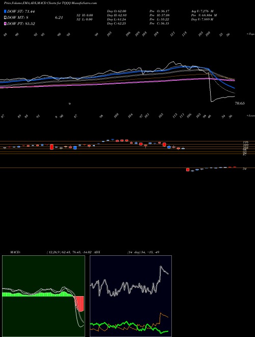Select the 'Avg V' average volume entry
This screenshot has width=255, height=337.
(202, 11)
